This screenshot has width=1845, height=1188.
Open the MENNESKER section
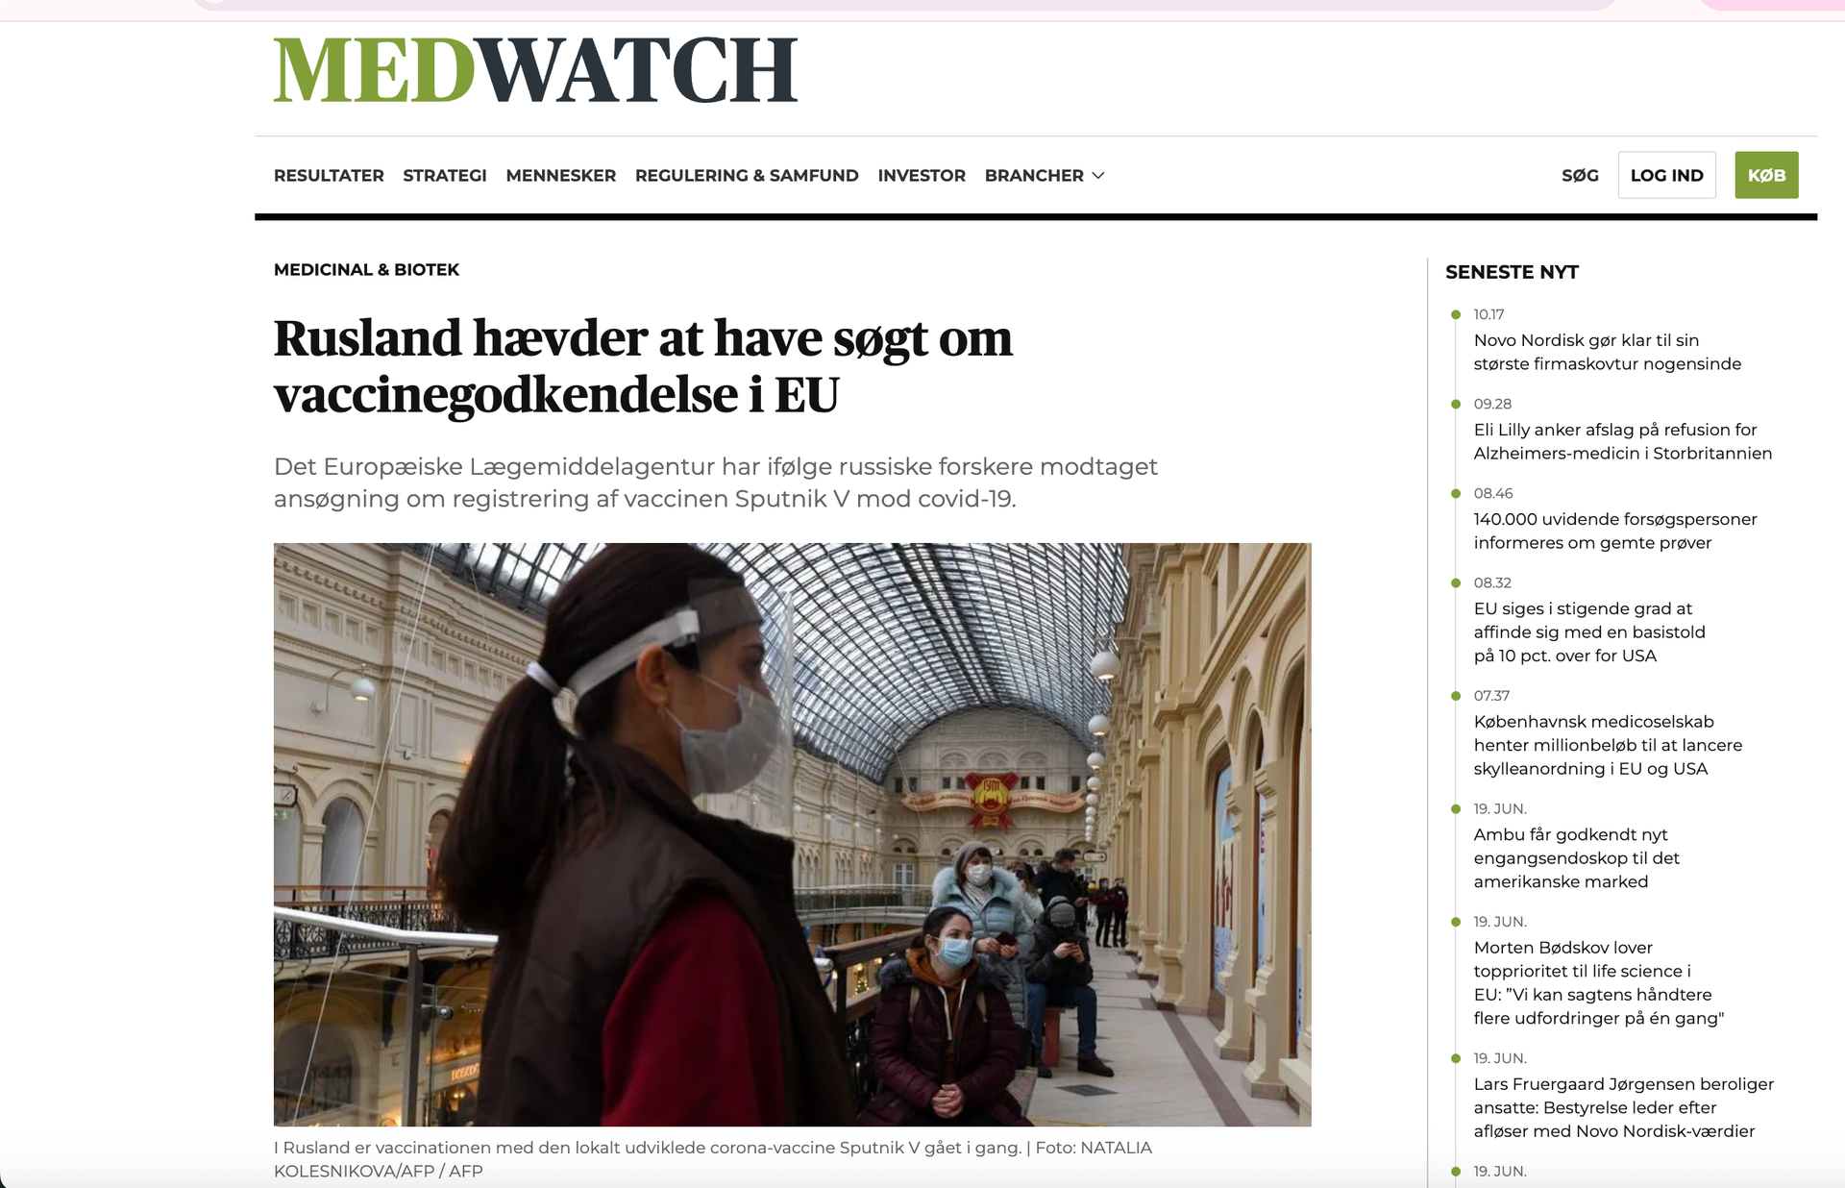coord(561,175)
